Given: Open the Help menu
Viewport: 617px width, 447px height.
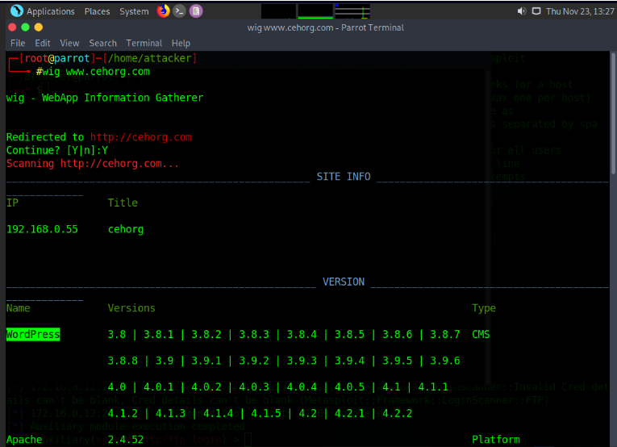Looking at the screenshot, I should click(x=181, y=43).
